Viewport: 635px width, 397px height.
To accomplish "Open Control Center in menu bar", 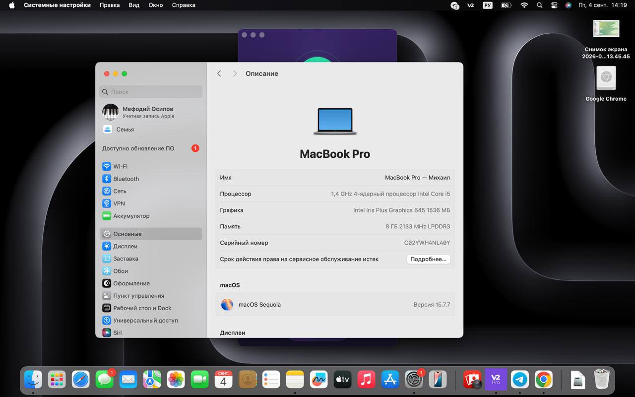I will [x=554, y=5].
